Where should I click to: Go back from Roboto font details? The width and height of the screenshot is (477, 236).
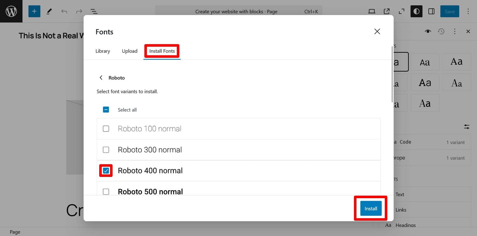[x=101, y=78]
